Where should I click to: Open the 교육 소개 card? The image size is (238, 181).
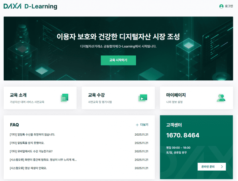40,98
